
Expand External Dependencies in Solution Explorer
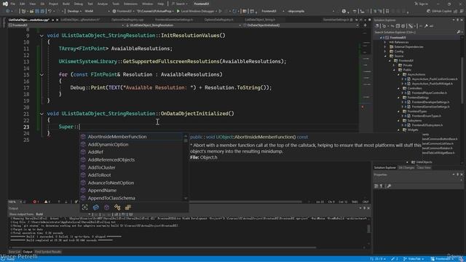[x=385, y=47]
